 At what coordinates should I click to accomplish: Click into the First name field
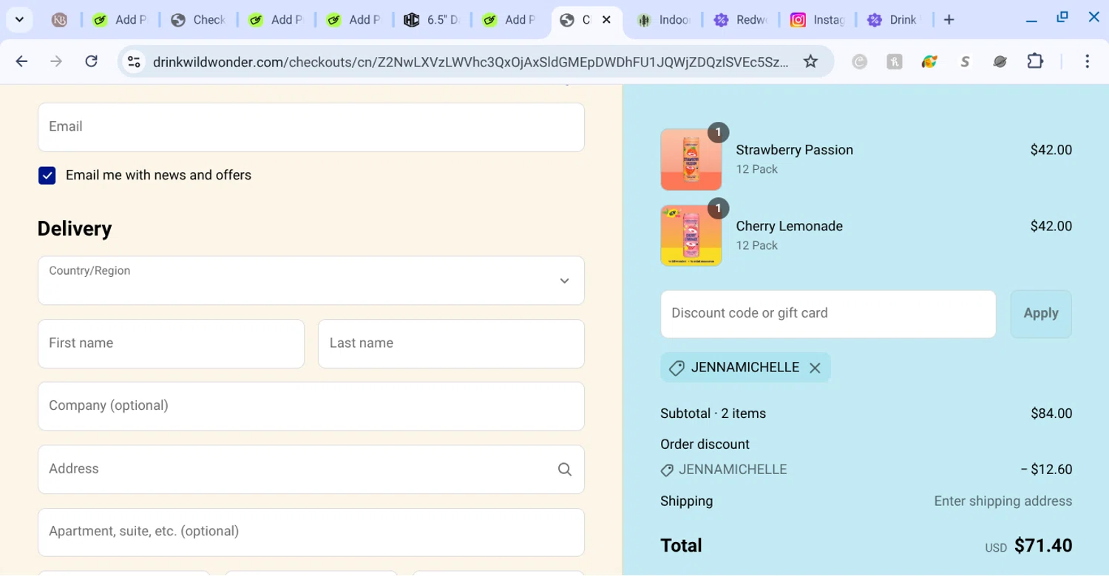coord(171,343)
